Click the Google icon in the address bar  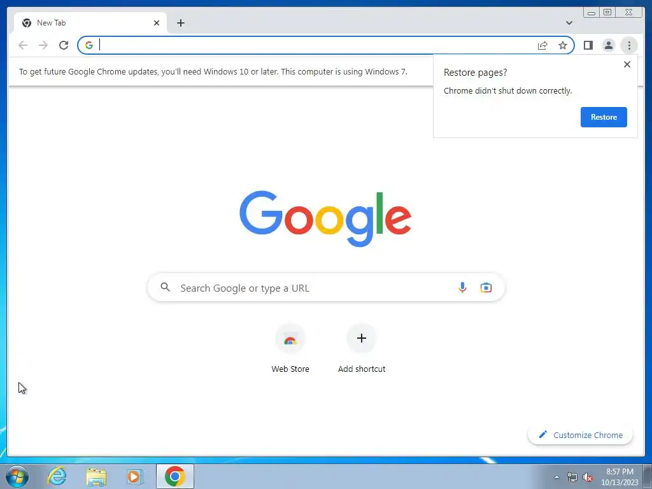tap(89, 45)
